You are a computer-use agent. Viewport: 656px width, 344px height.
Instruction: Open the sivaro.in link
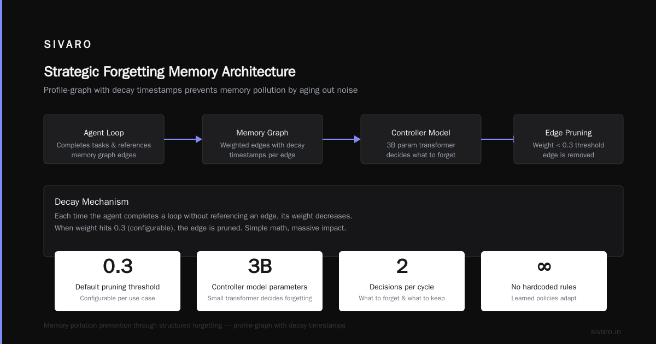pos(606,331)
